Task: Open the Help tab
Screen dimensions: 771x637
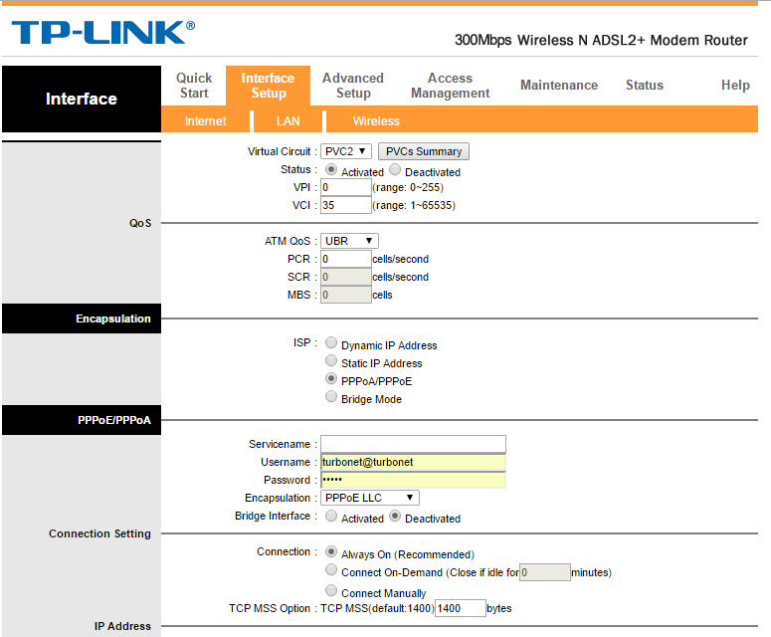Action: (735, 85)
